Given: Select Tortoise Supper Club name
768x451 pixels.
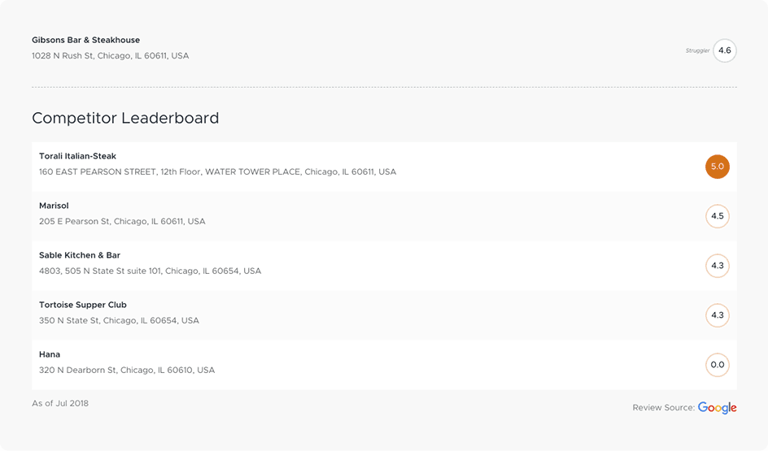Looking at the screenshot, I should coord(83,305).
